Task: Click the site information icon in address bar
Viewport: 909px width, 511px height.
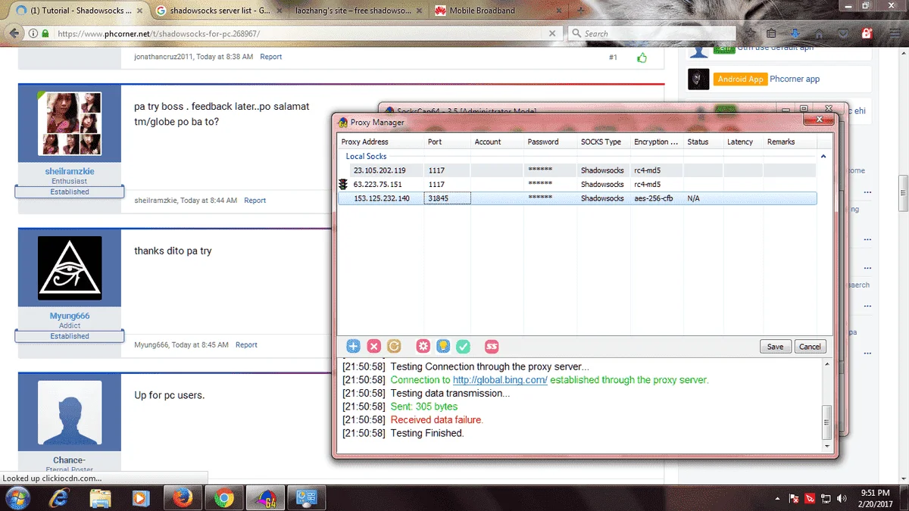Action: click(33, 33)
